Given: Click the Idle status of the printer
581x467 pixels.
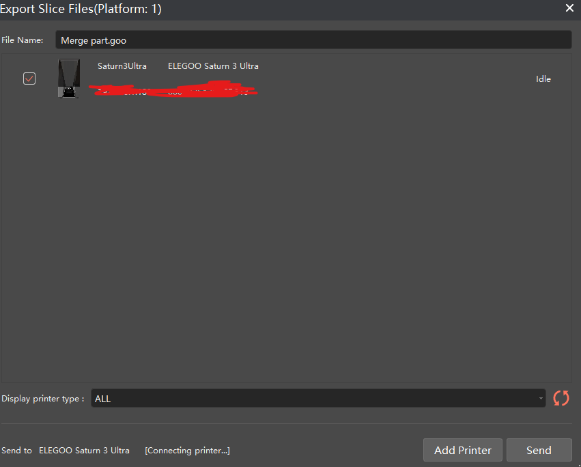Looking at the screenshot, I should pos(543,79).
